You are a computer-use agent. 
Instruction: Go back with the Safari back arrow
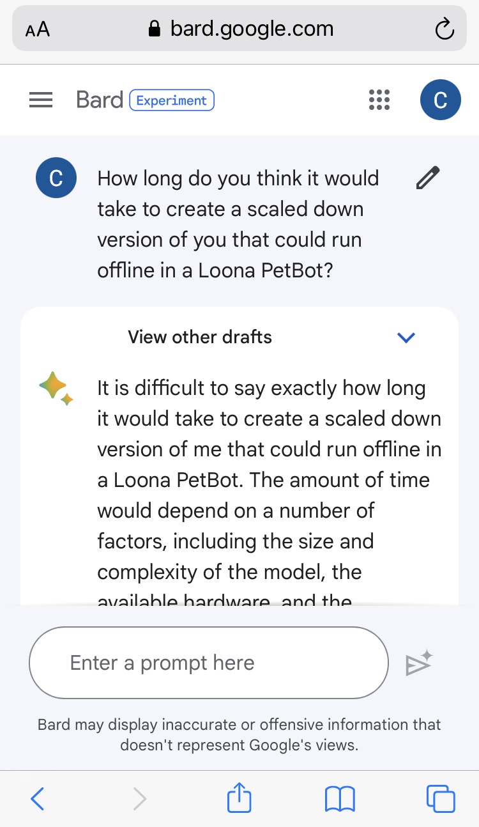38,799
